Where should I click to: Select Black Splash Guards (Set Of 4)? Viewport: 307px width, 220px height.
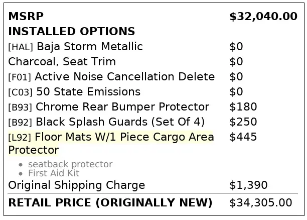[120, 122]
